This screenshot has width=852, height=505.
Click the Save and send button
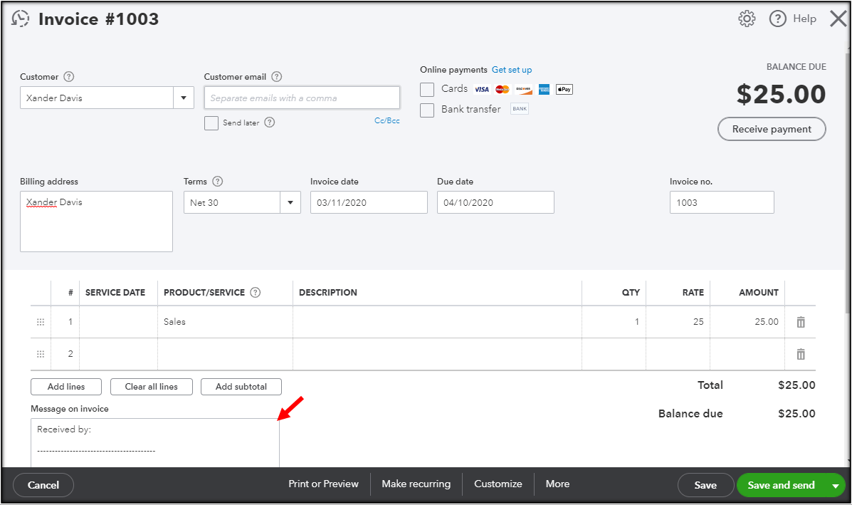pyautogui.click(x=781, y=485)
